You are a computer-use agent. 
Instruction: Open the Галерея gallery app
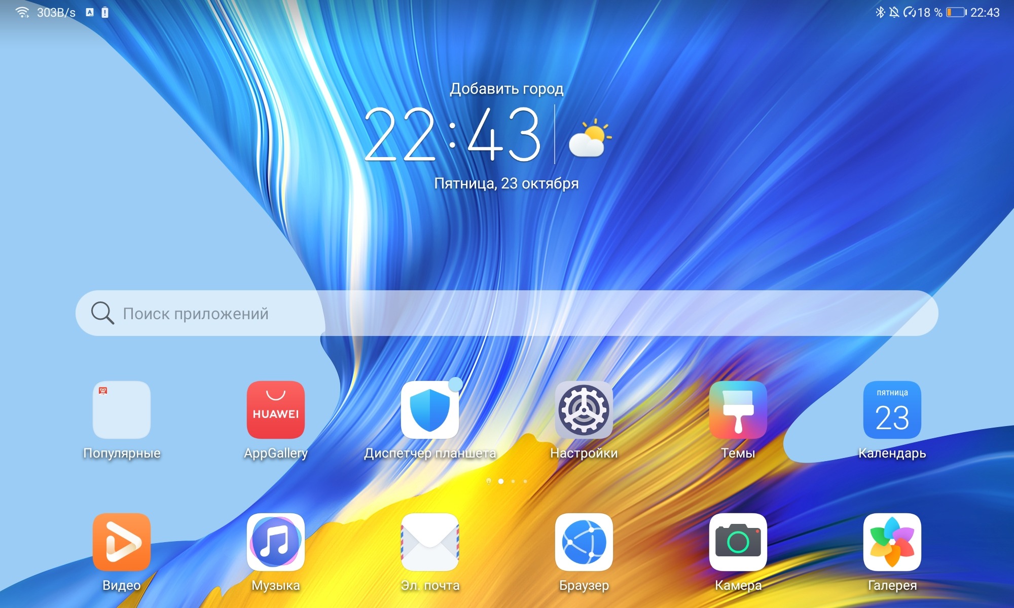tap(892, 542)
